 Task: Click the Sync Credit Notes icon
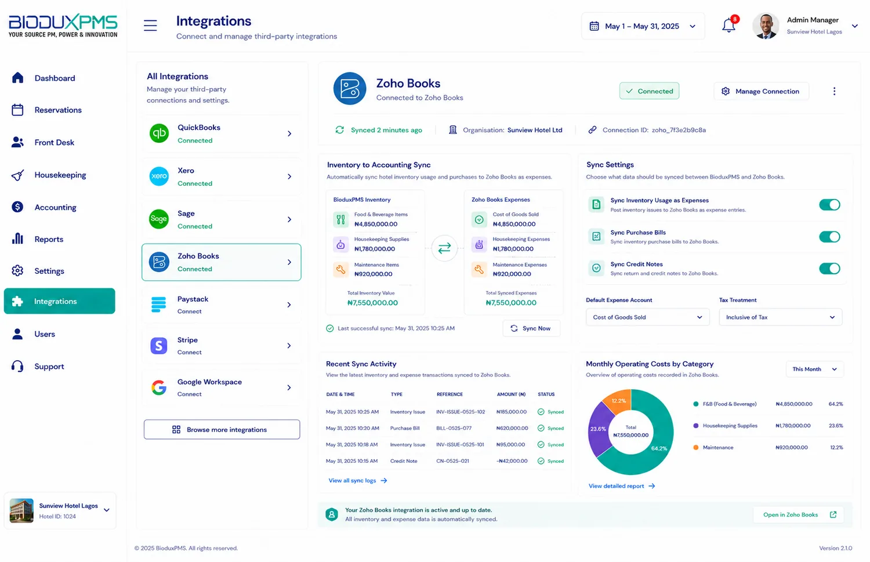[596, 268]
